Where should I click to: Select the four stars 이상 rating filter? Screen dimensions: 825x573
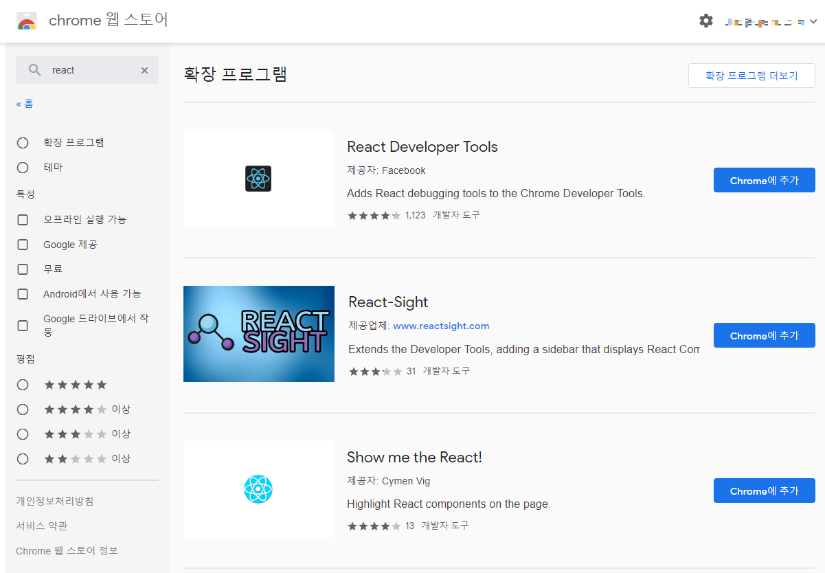(x=23, y=409)
